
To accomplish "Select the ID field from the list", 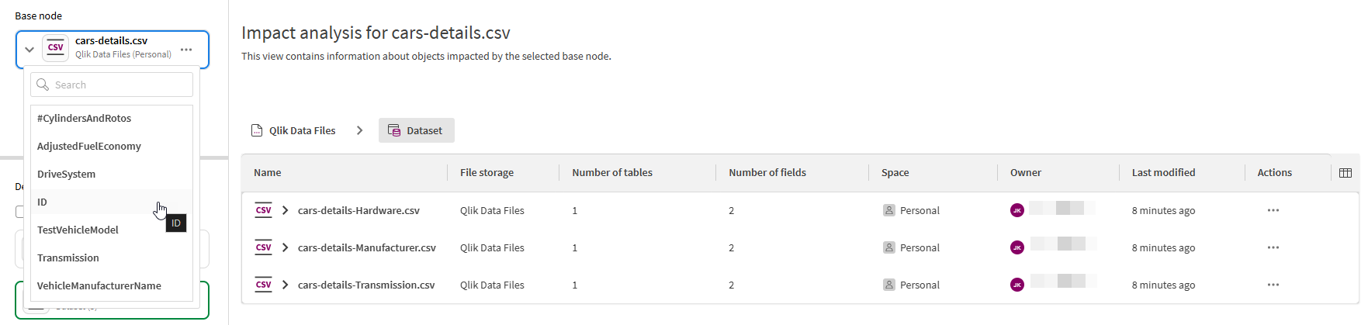I will click(x=43, y=202).
